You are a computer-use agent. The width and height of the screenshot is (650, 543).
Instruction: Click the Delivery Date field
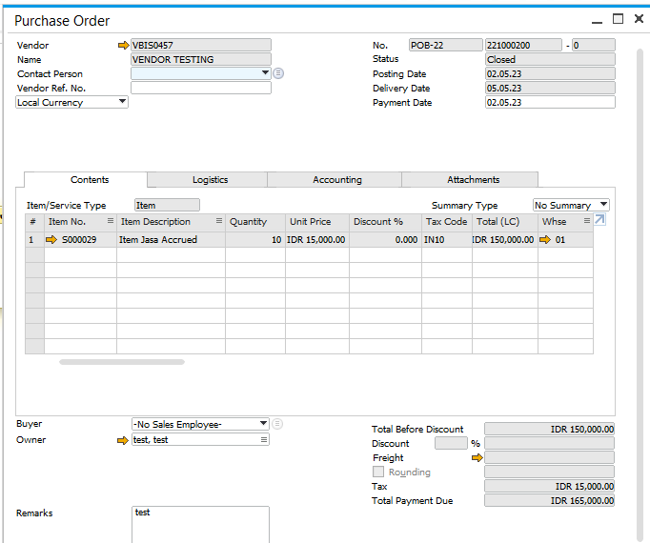[x=550, y=88]
